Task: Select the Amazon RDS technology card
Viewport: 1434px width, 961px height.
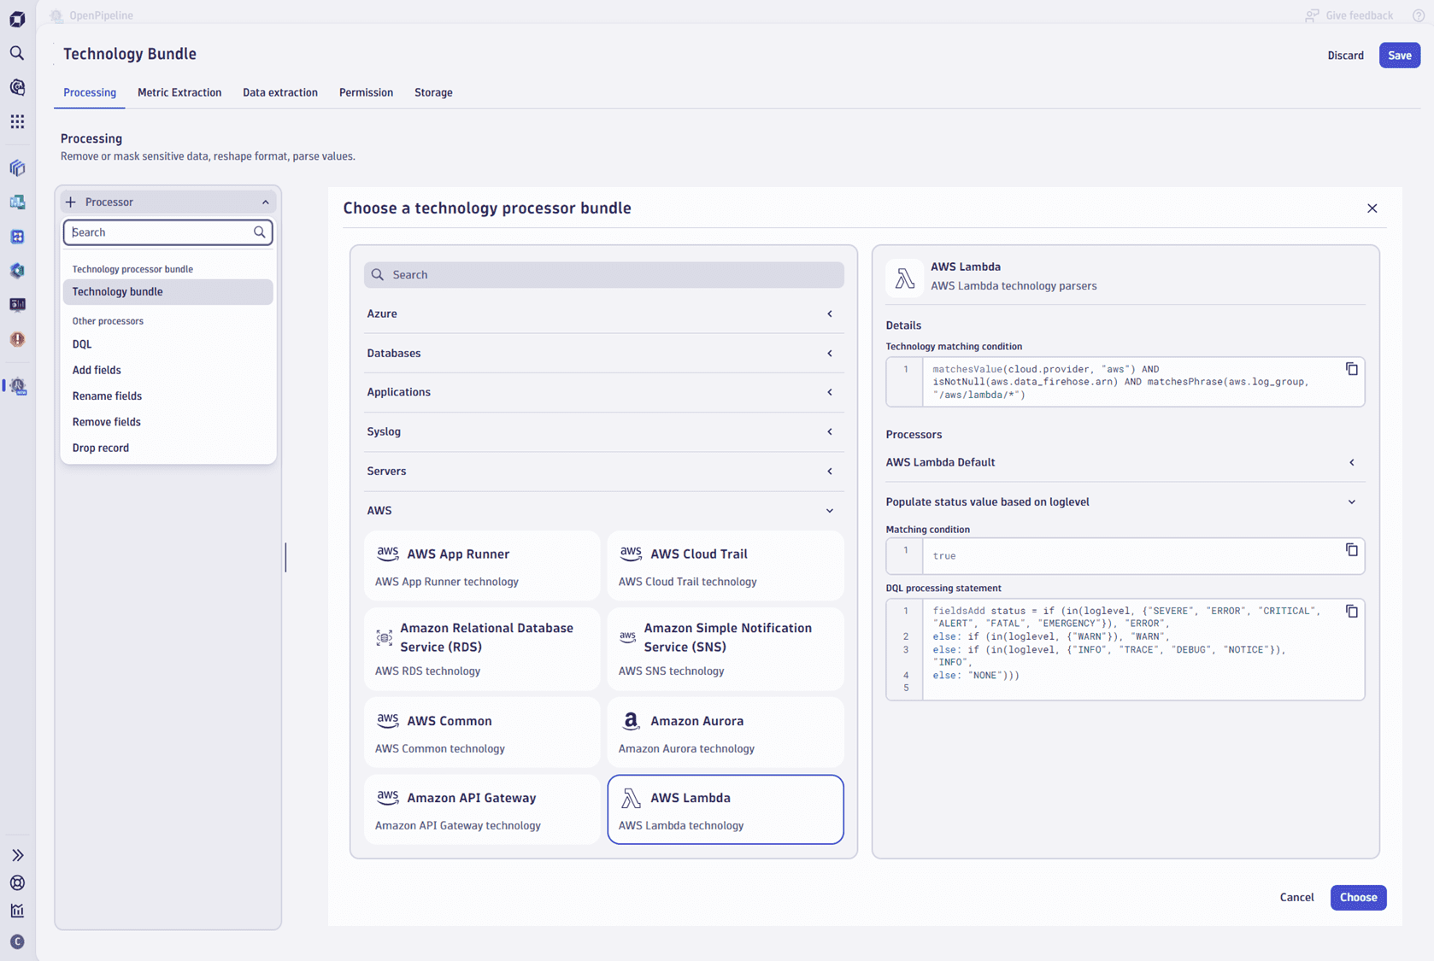Action: tap(482, 648)
